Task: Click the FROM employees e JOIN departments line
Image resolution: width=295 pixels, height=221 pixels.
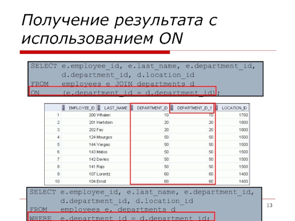Action: click(x=112, y=84)
